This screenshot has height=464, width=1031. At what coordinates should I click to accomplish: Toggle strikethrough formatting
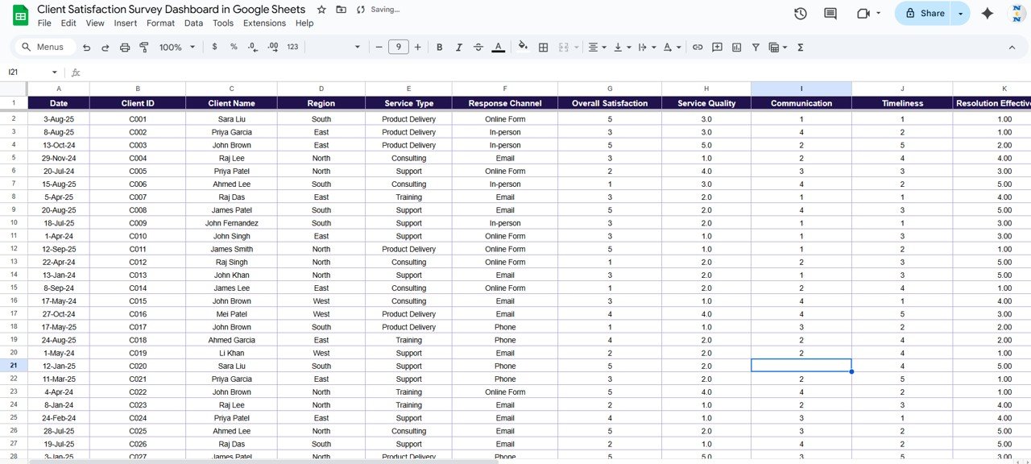click(x=478, y=48)
